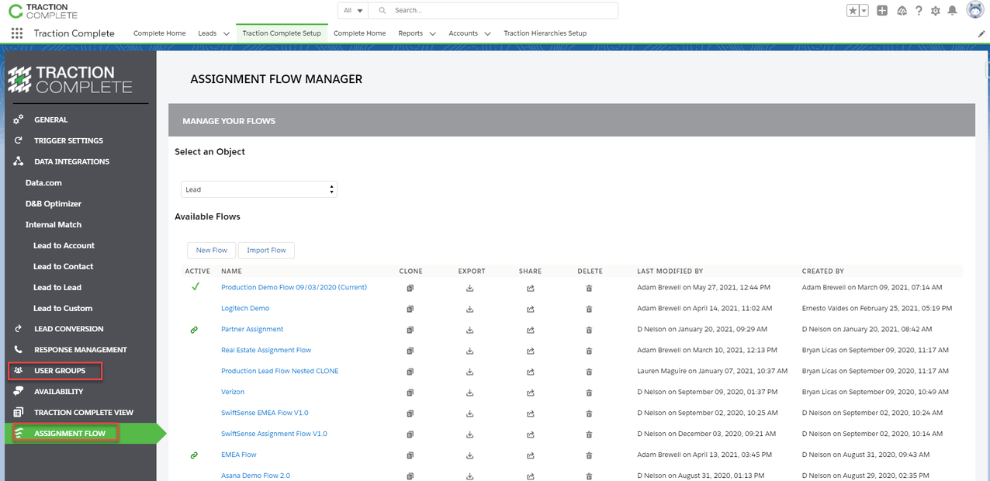Export the Verizon flow

point(469,392)
